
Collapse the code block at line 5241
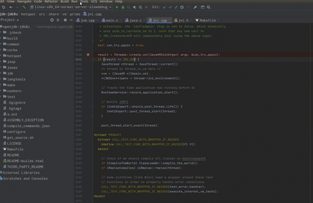93,59
